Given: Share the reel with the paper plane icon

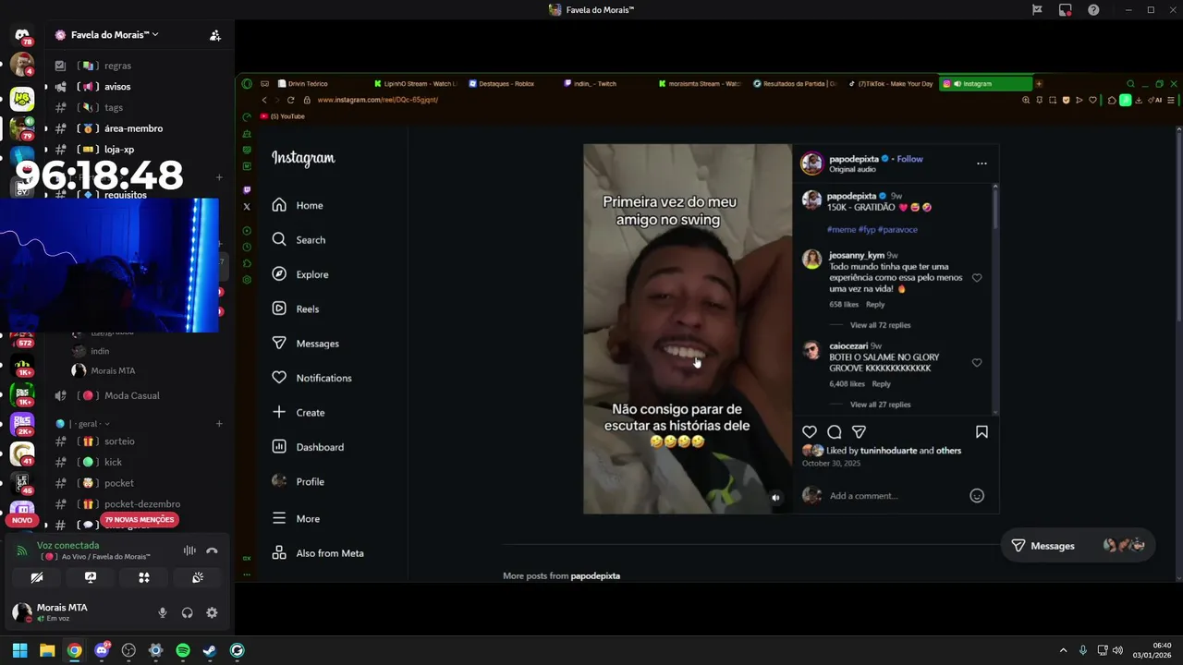Looking at the screenshot, I should click(x=859, y=432).
